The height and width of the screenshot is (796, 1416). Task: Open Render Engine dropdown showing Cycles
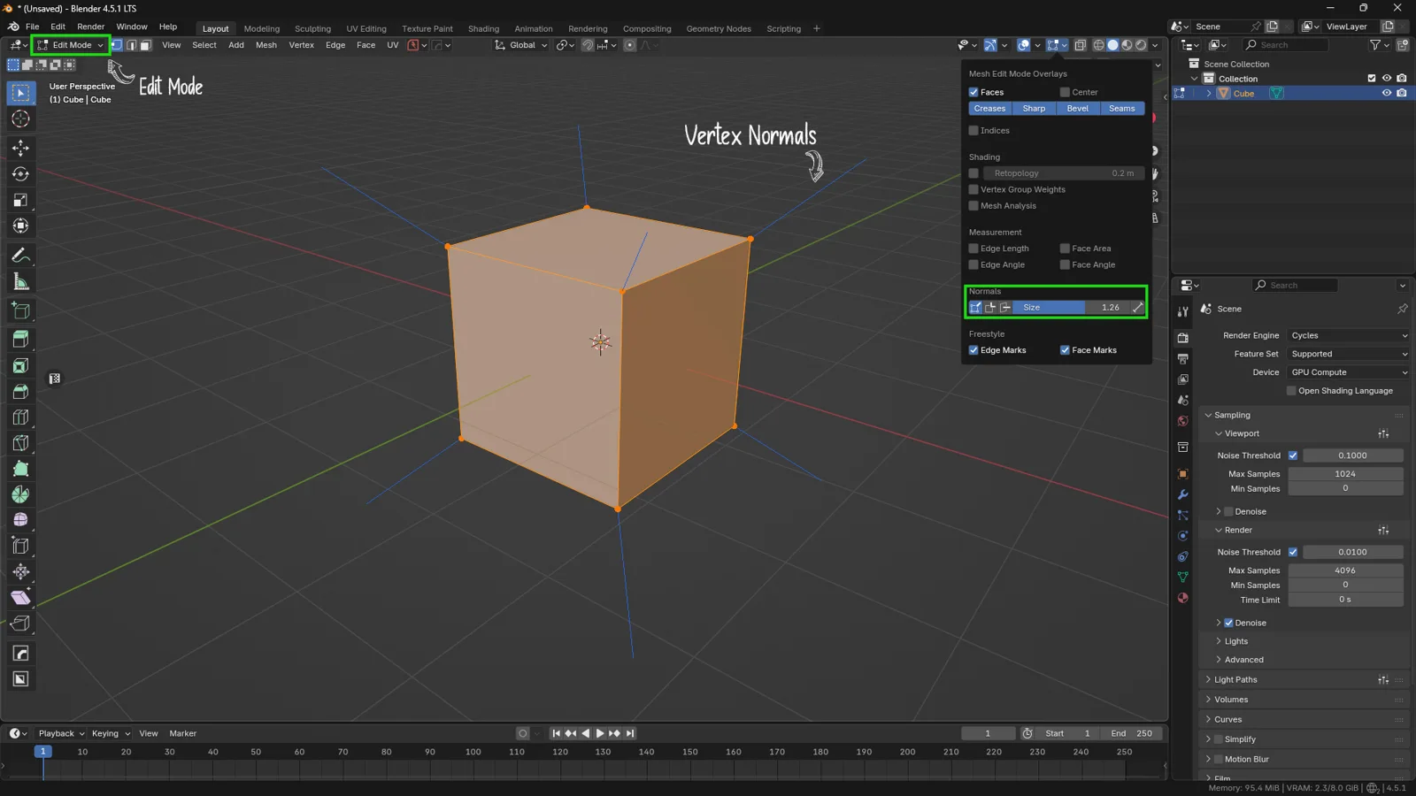1348,335
